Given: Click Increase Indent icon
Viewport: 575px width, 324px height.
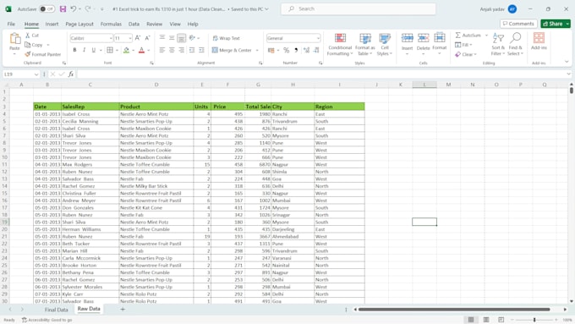Looking at the screenshot, I should (x=201, y=50).
